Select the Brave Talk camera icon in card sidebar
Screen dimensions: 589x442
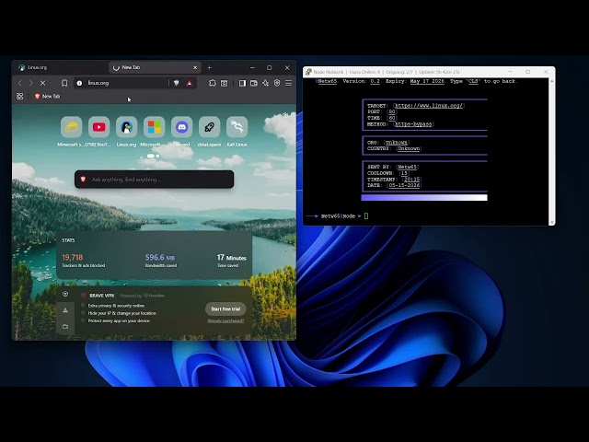coord(65,326)
